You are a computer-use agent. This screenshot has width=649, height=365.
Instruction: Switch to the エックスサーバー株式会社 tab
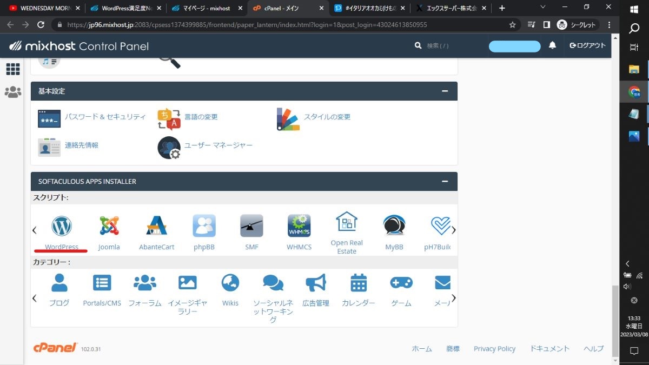click(450, 8)
